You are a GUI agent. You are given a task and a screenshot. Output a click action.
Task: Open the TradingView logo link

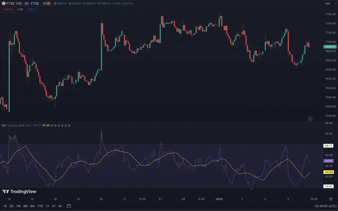click(20, 192)
